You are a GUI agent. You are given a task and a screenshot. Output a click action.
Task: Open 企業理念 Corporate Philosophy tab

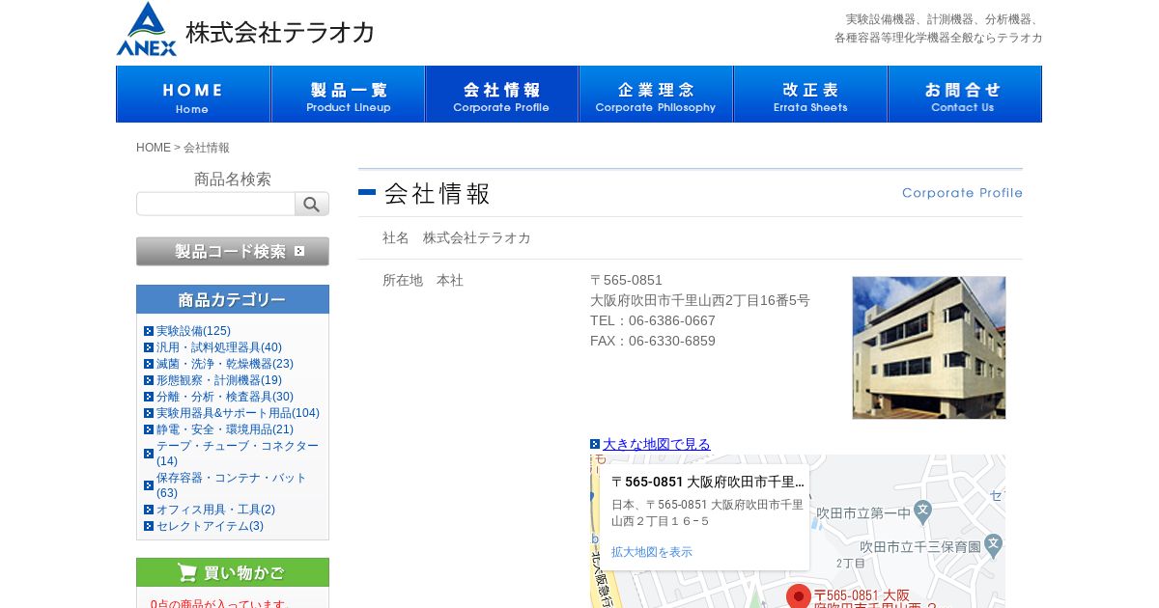pyautogui.click(x=656, y=95)
